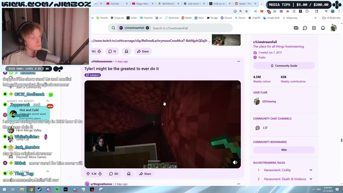Open the Discord bookmark
Image resolution: width=343 pixels, height=193 pixels.
click(x=226, y=18)
